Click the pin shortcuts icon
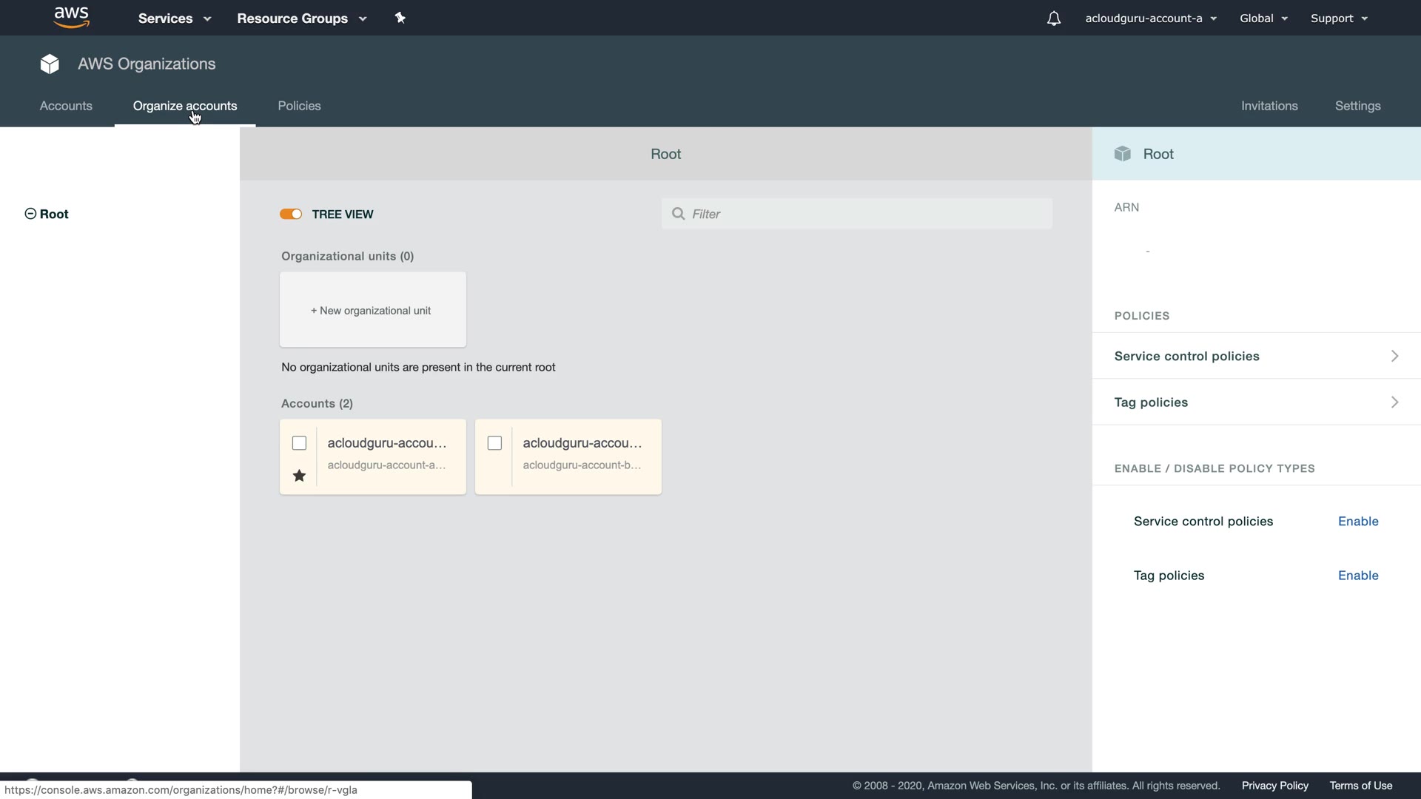This screenshot has width=1421, height=799. (x=400, y=18)
